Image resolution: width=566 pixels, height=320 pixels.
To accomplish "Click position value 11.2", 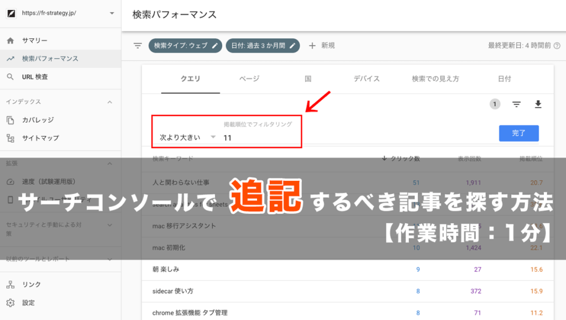I will tap(536, 313).
